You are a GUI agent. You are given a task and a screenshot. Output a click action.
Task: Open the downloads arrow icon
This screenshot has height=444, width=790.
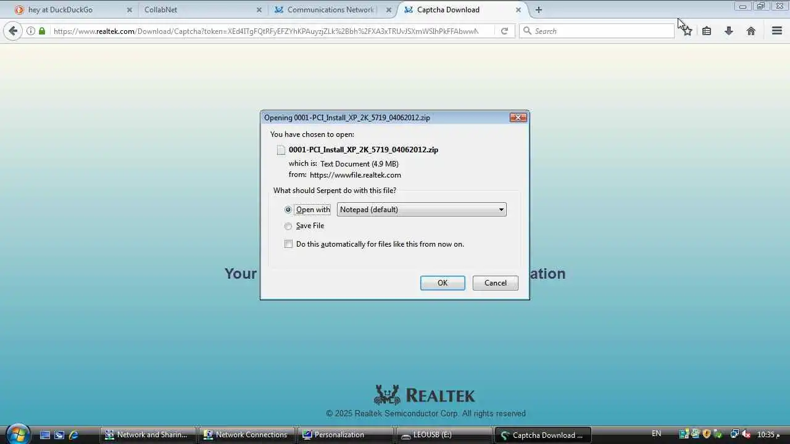[729, 31]
